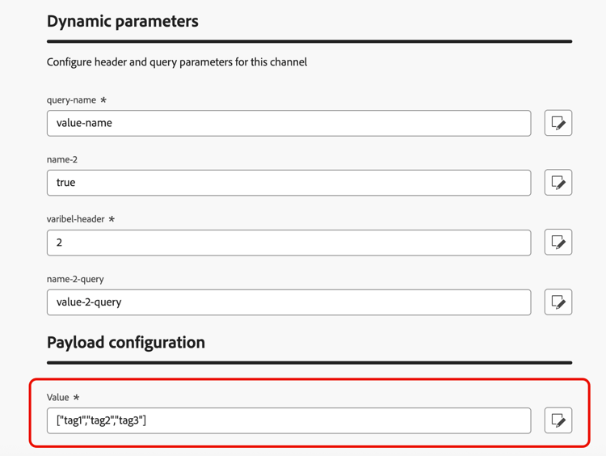Viewport: 606px width, 456px height.
Task: Open editor icon for name-2-query field
Action: click(x=558, y=302)
